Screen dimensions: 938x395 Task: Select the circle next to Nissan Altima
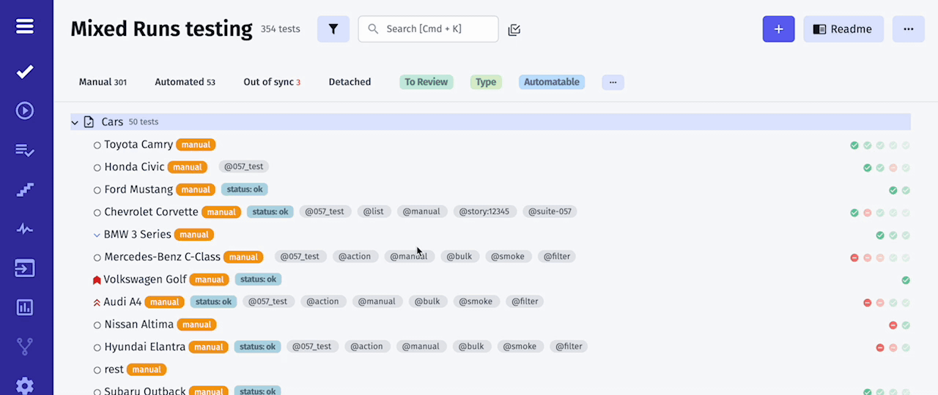(x=97, y=325)
